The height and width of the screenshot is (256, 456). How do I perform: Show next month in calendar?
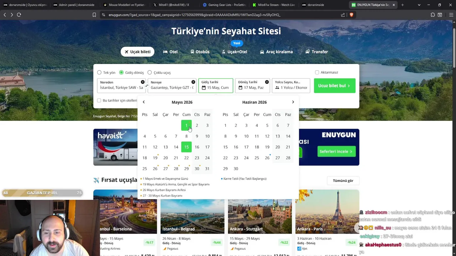(x=293, y=102)
